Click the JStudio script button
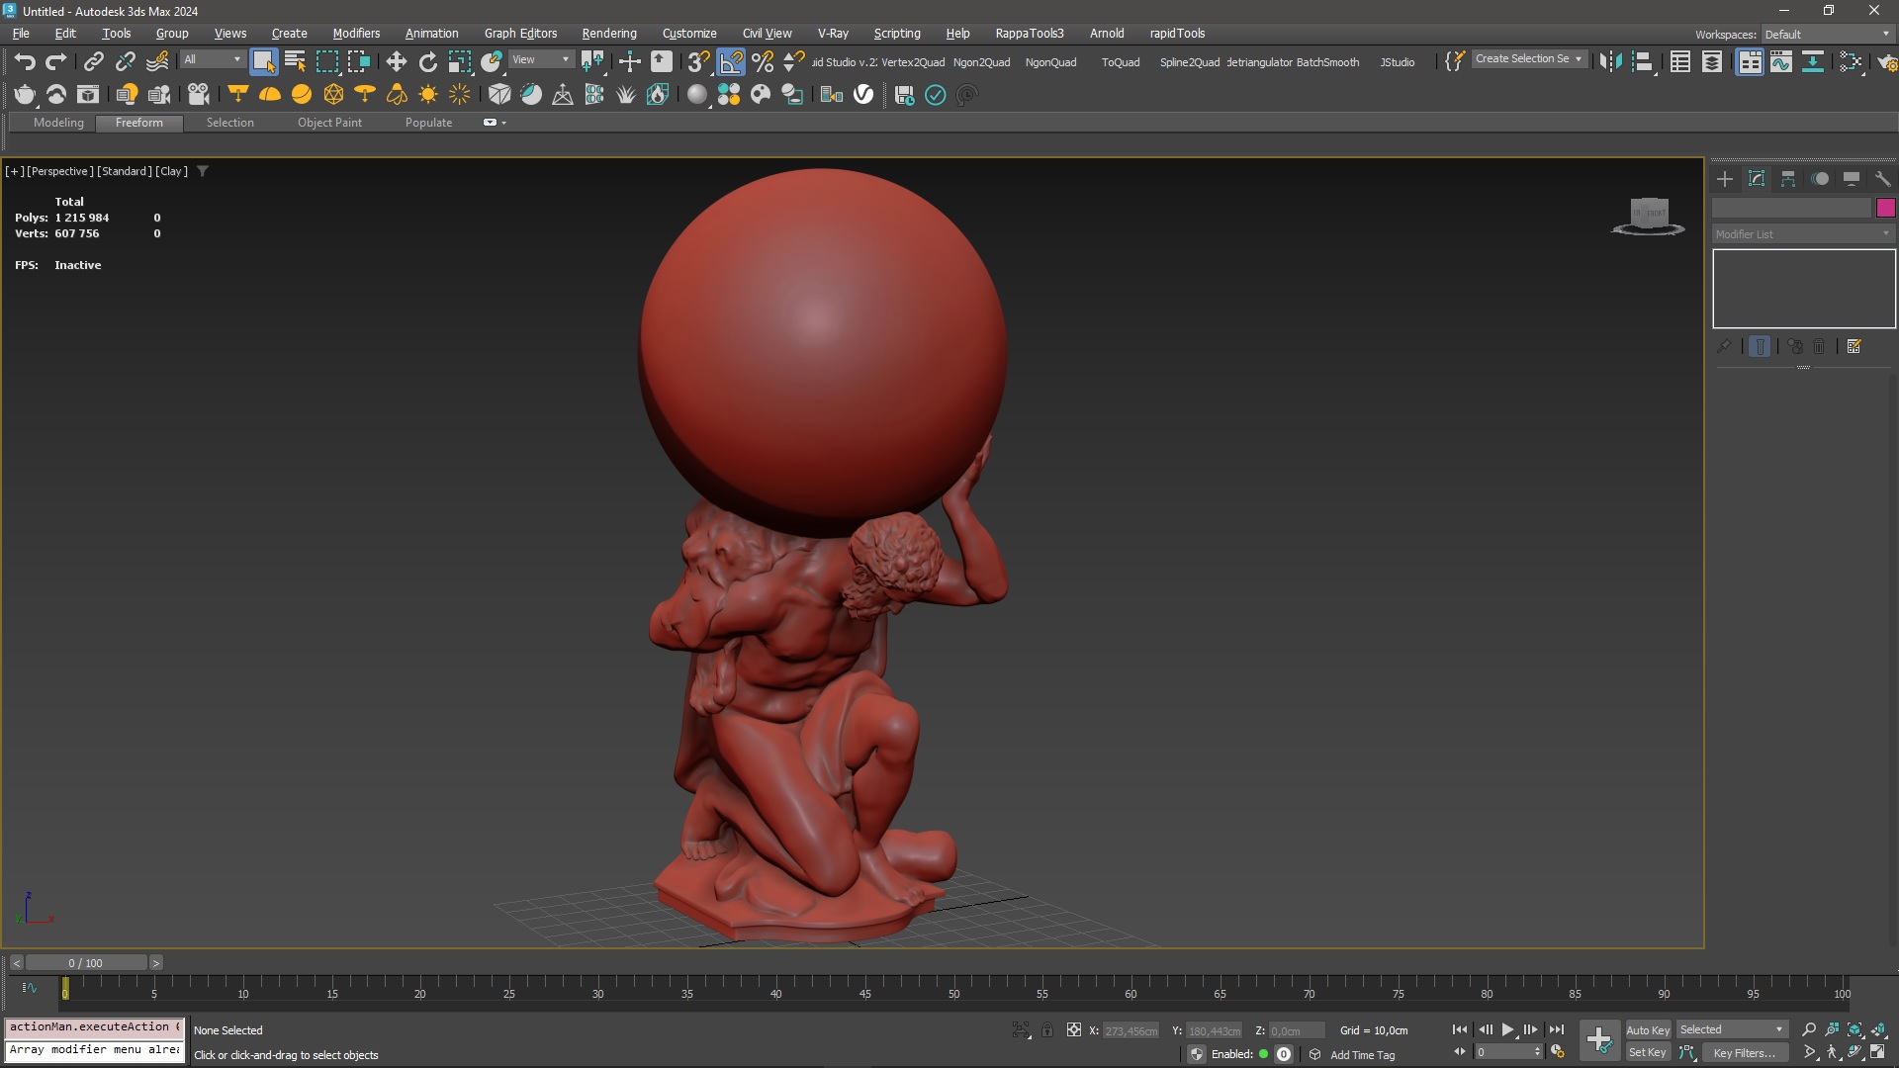Image resolution: width=1899 pixels, height=1068 pixels. coord(1398,61)
